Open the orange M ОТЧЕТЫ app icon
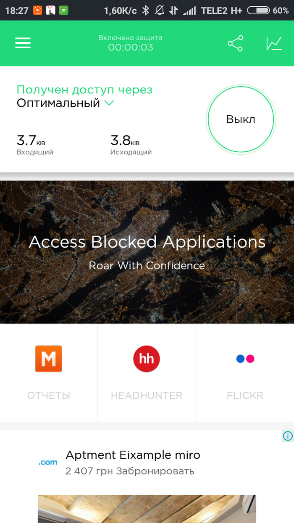294x523 pixels. (x=49, y=359)
